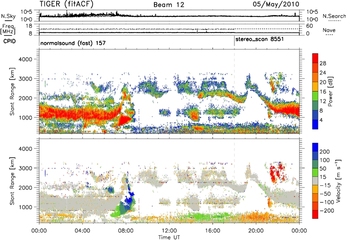
Task: Click the dashed 18:00 mode-change line in velocity panel
Action: tap(234, 181)
